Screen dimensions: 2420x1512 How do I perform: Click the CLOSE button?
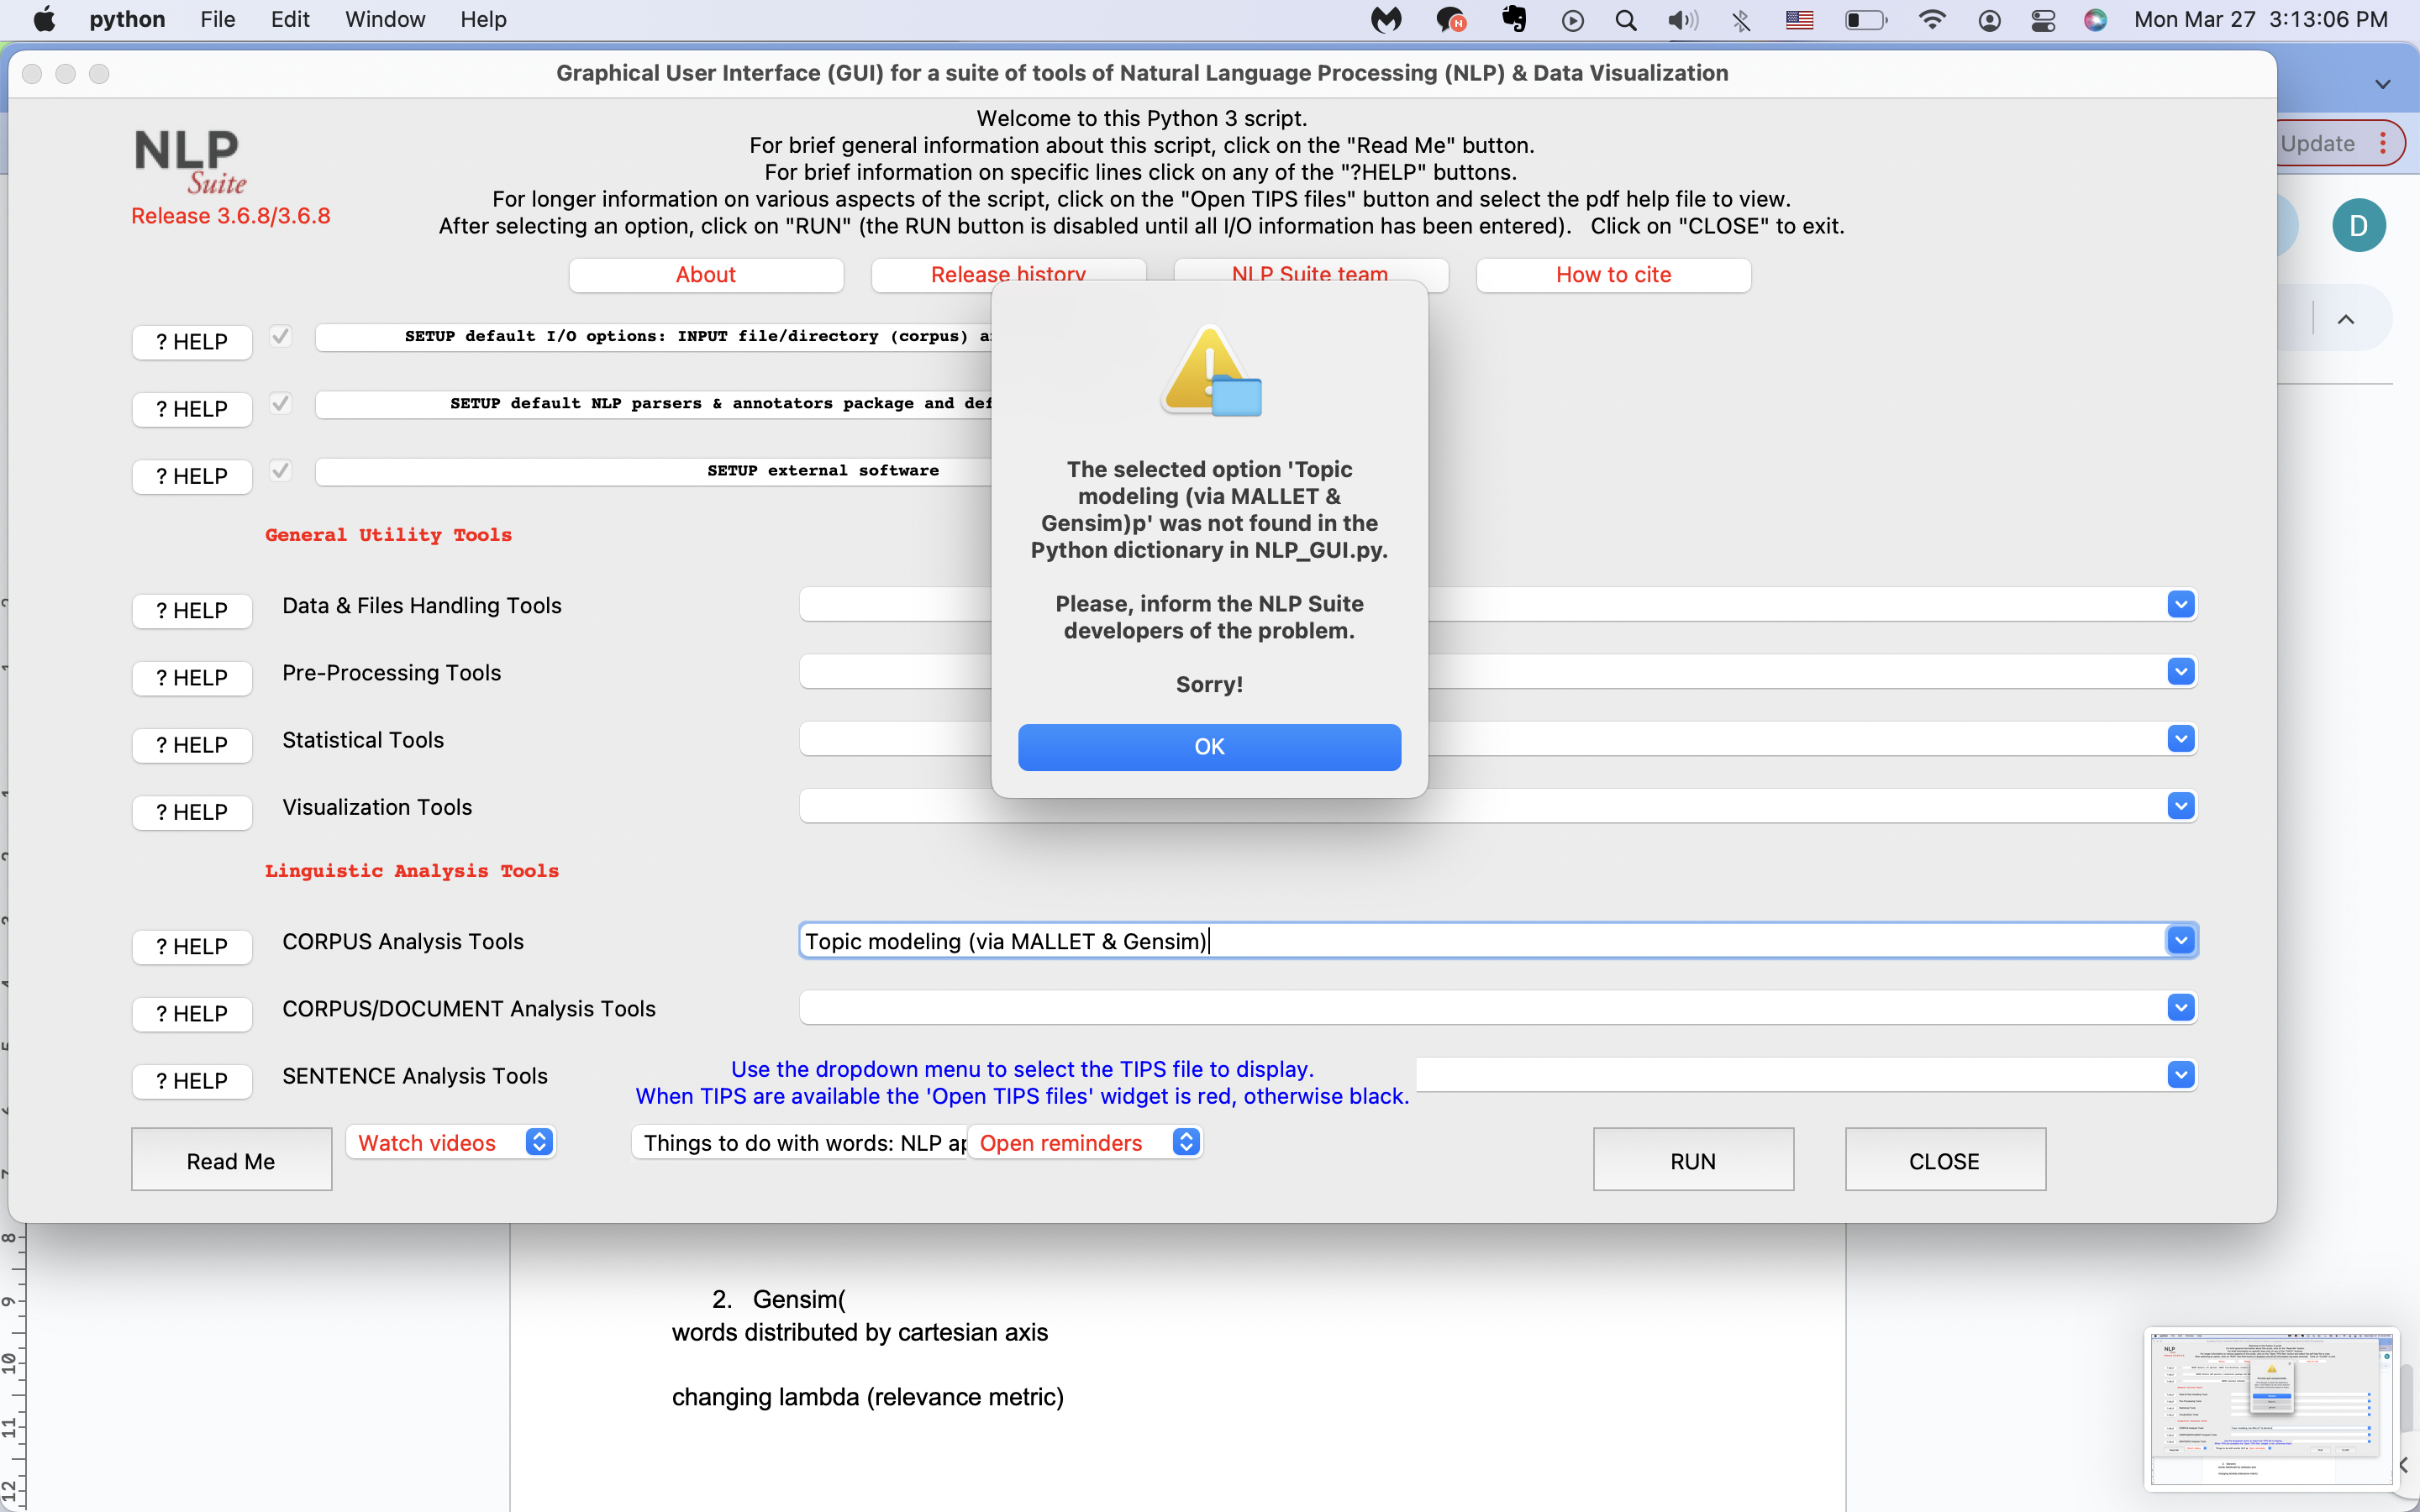point(1944,1160)
